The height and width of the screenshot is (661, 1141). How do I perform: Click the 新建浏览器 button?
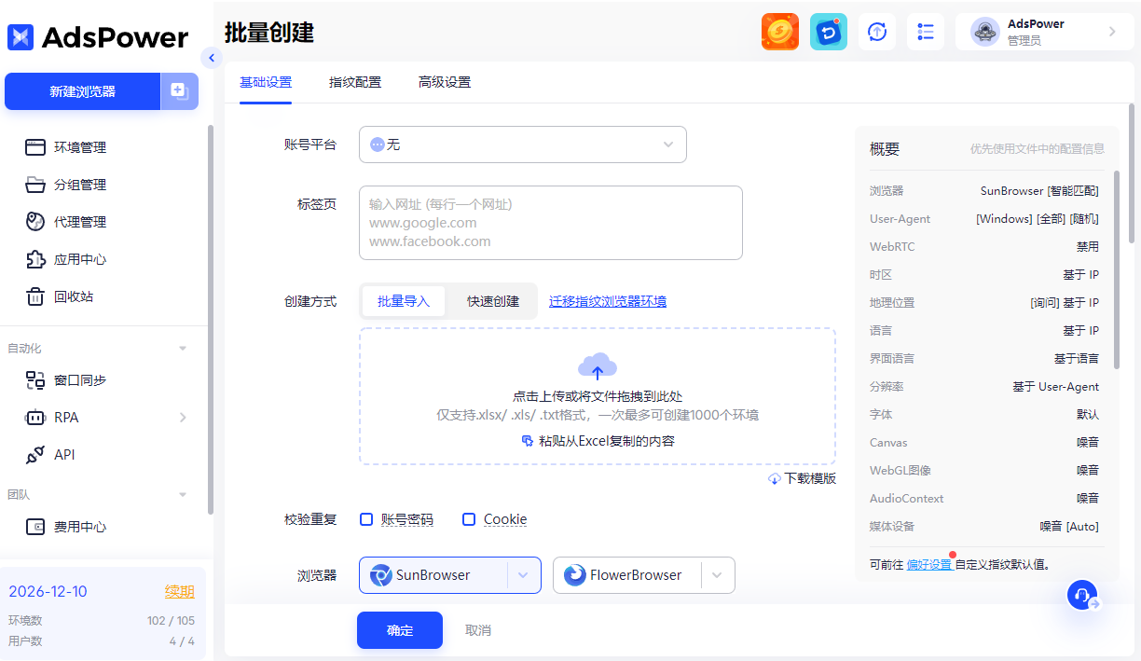pos(83,91)
